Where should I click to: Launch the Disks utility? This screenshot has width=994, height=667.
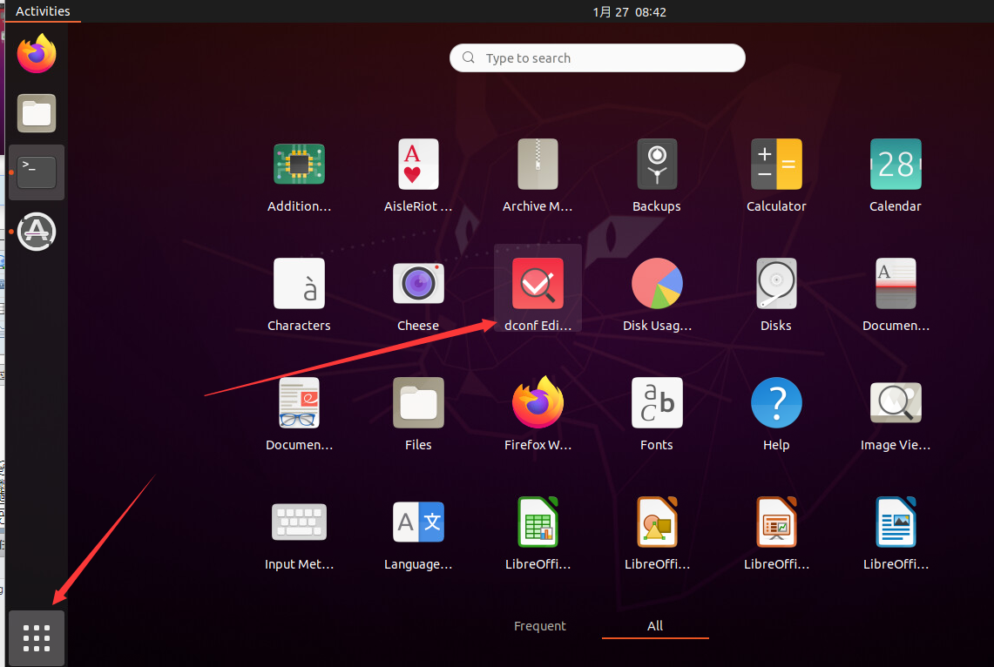click(776, 283)
